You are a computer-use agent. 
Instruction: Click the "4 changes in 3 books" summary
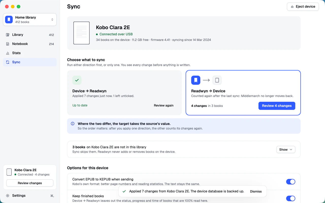(x=207, y=106)
